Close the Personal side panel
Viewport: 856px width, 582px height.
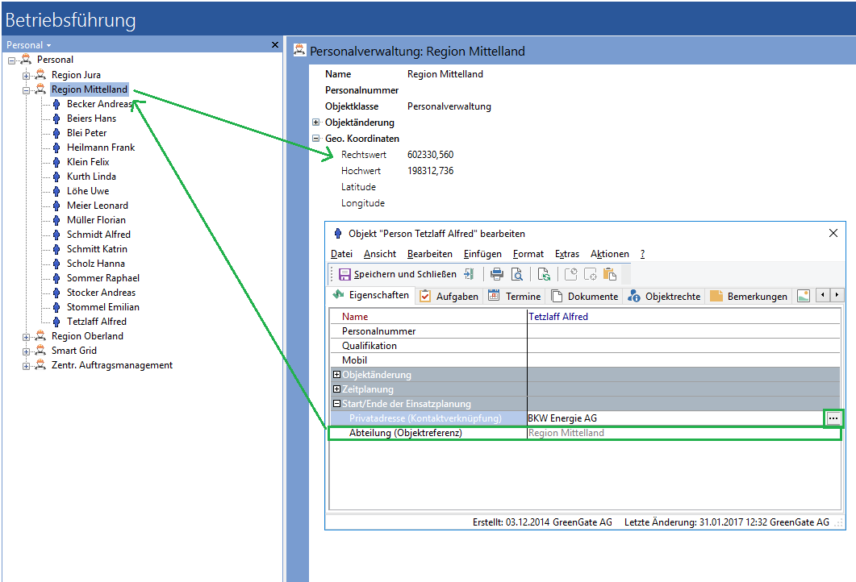pos(275,44)
